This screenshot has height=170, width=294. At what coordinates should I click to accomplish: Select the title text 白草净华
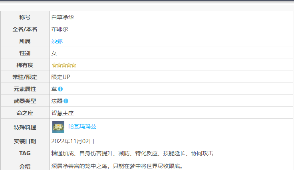point(63,17)
